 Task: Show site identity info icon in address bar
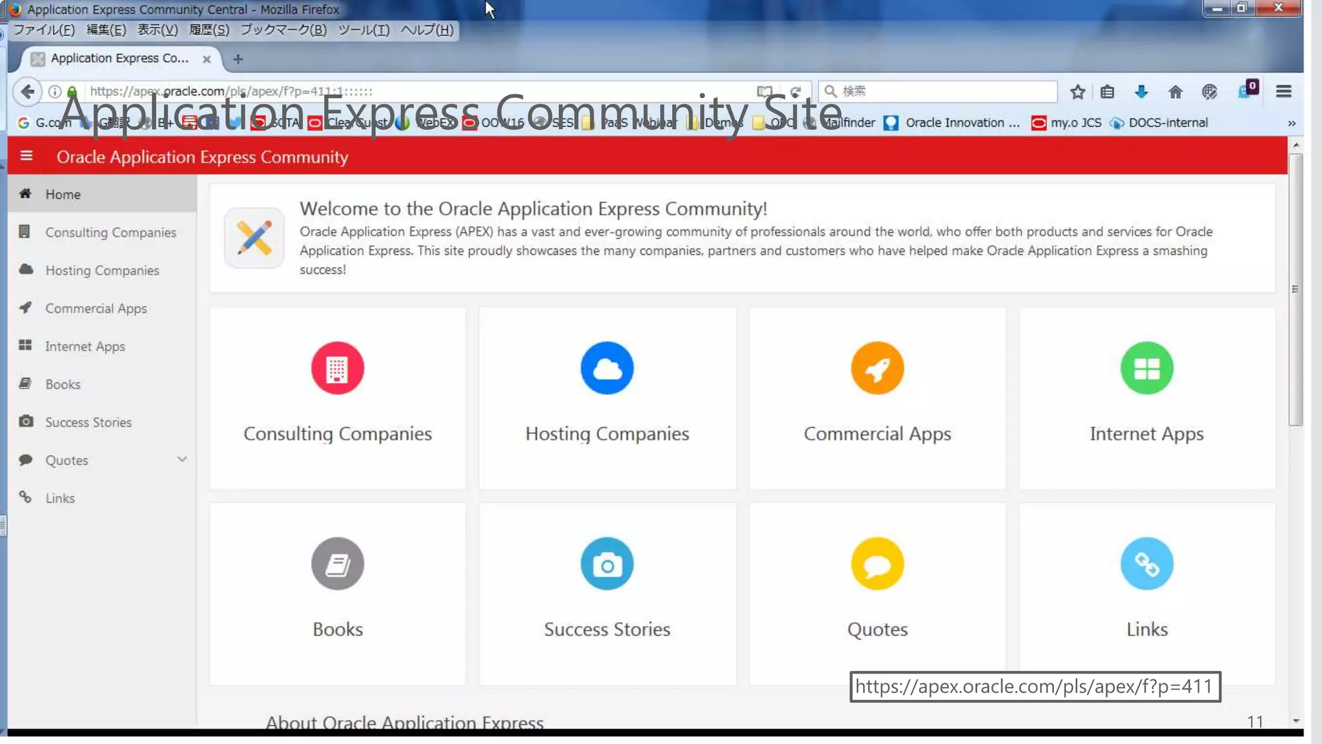click(55, 92)
